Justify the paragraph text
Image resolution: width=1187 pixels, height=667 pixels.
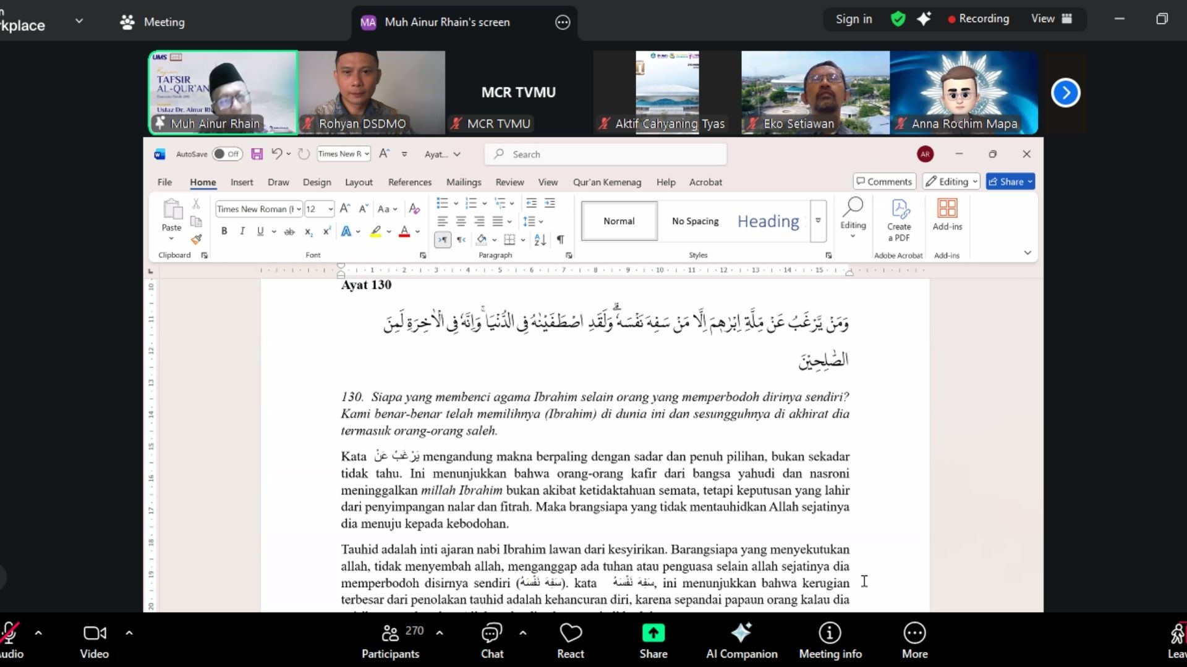coord(498,221)
